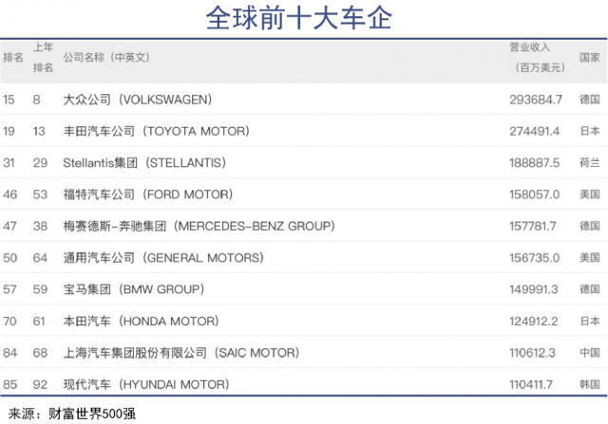The width and height of the screenshot is (608, 424).
Task: Select 梅赛德斯-奔驰集团 (MERCEDES-BENZ GROUP) entry
Action: point(198,226)
